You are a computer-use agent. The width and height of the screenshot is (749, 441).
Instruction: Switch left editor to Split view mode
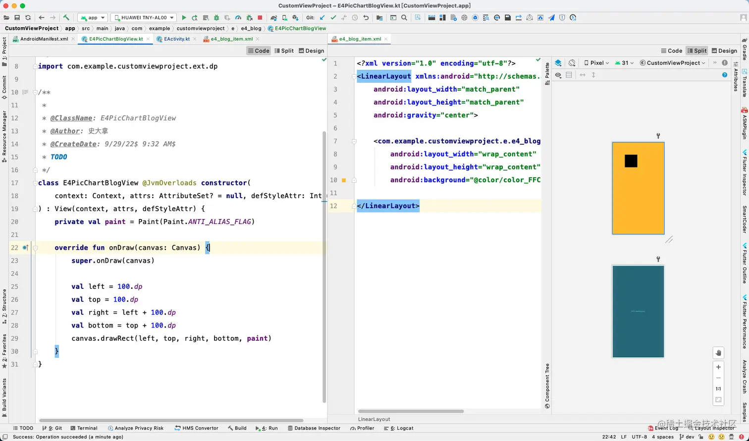(x=284, y=51)
